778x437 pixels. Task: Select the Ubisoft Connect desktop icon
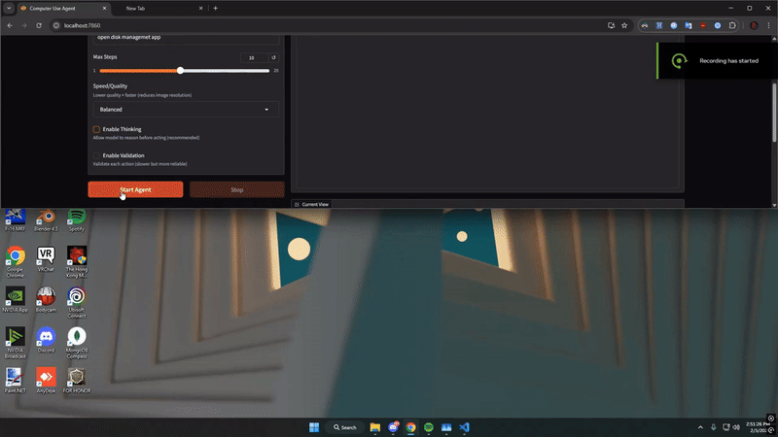point(77,302)
